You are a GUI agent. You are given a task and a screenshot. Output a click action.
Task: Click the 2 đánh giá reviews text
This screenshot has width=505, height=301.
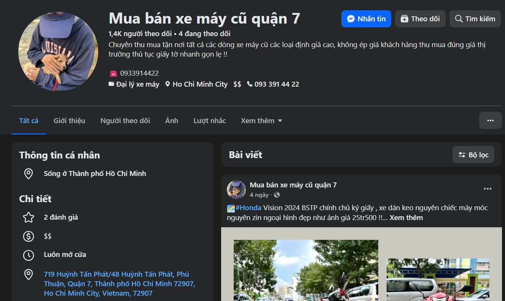point(61,217)
